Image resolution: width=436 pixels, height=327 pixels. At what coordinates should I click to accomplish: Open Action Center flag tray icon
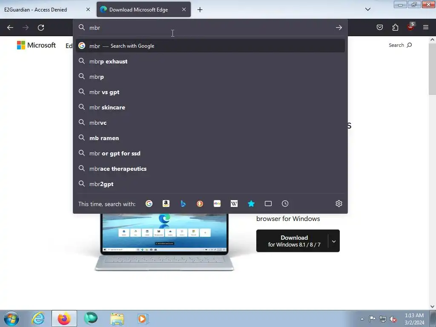(372, 319)
